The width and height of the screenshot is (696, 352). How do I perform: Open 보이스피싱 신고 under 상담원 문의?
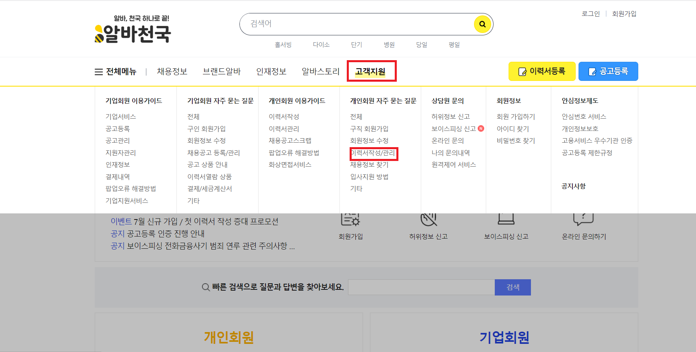[x=454, y=129]
